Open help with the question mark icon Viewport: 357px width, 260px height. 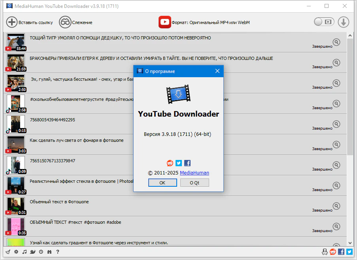(x=58, y=252)
